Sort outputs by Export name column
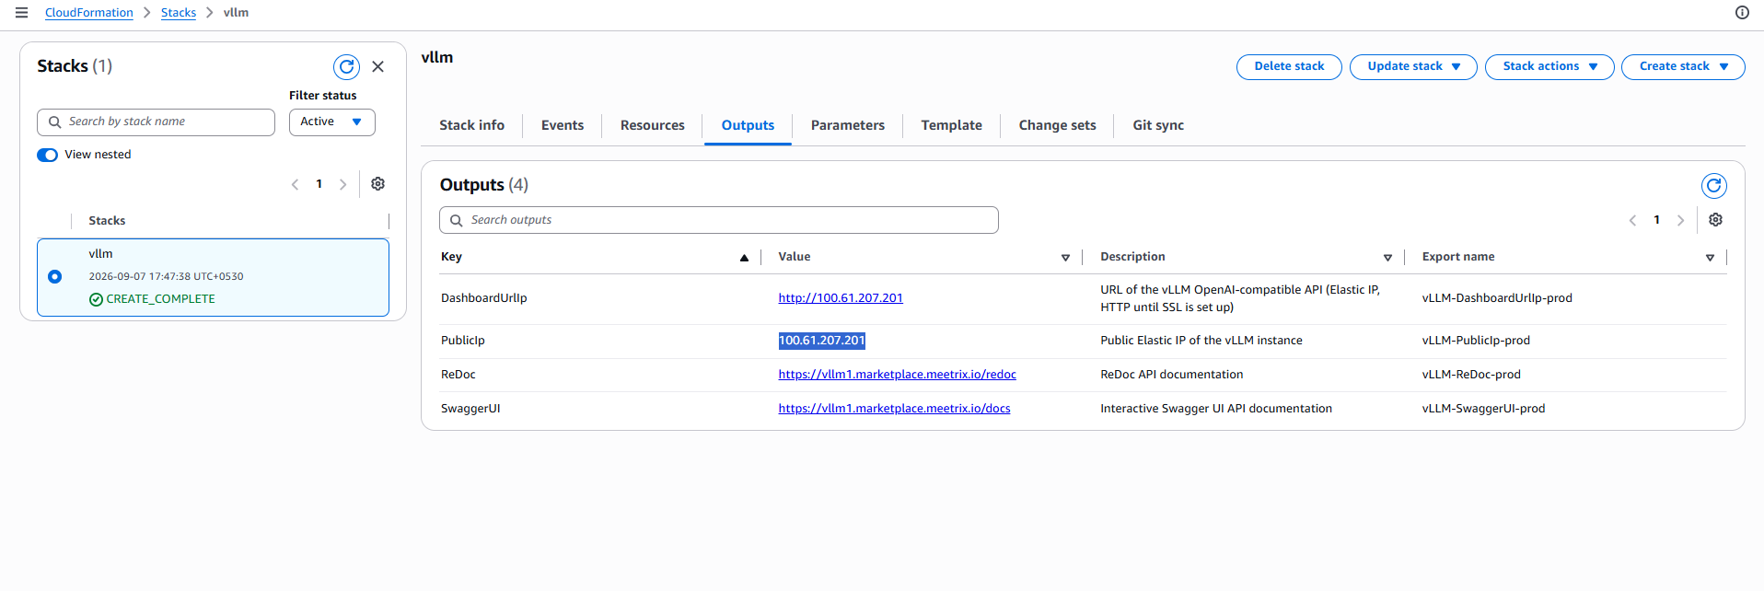This screenshot has width=1764, height=591. pyautogui.click(x=1710, y=258)
